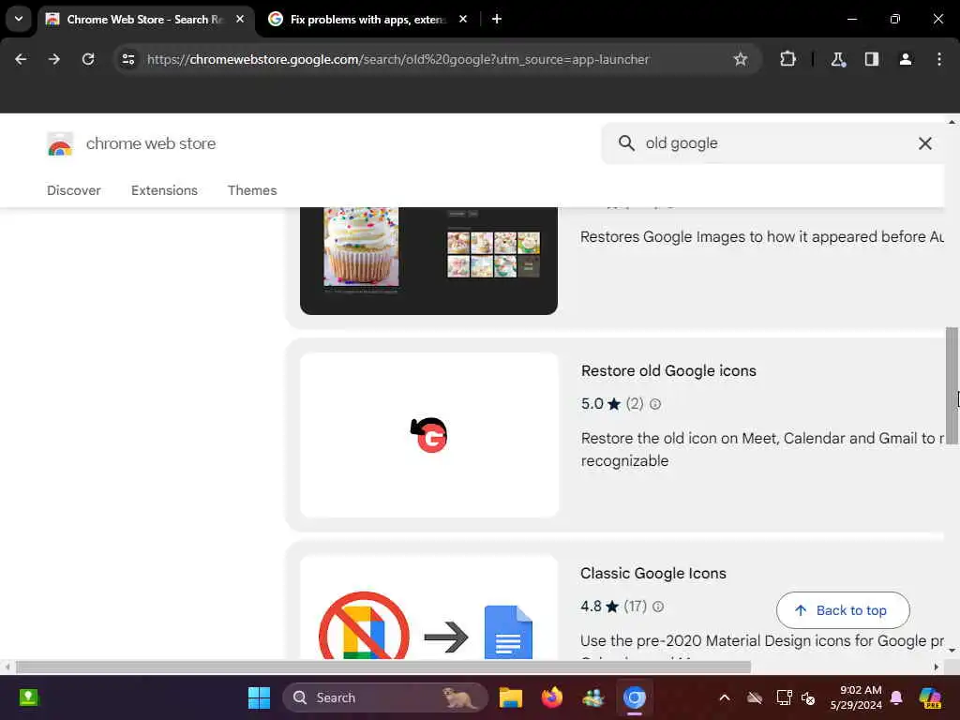
Task: Select the Chrome Web Store tab
Action: click(x=145, y=20)
